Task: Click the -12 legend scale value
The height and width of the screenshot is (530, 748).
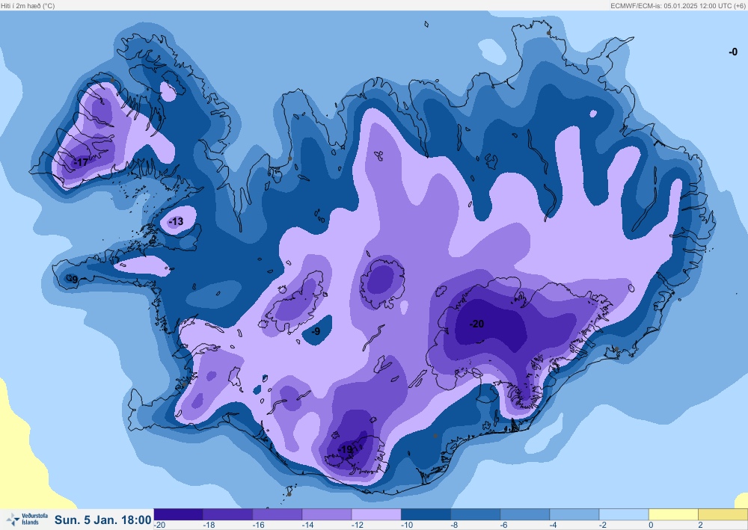Action: click(x=358, y=526)
